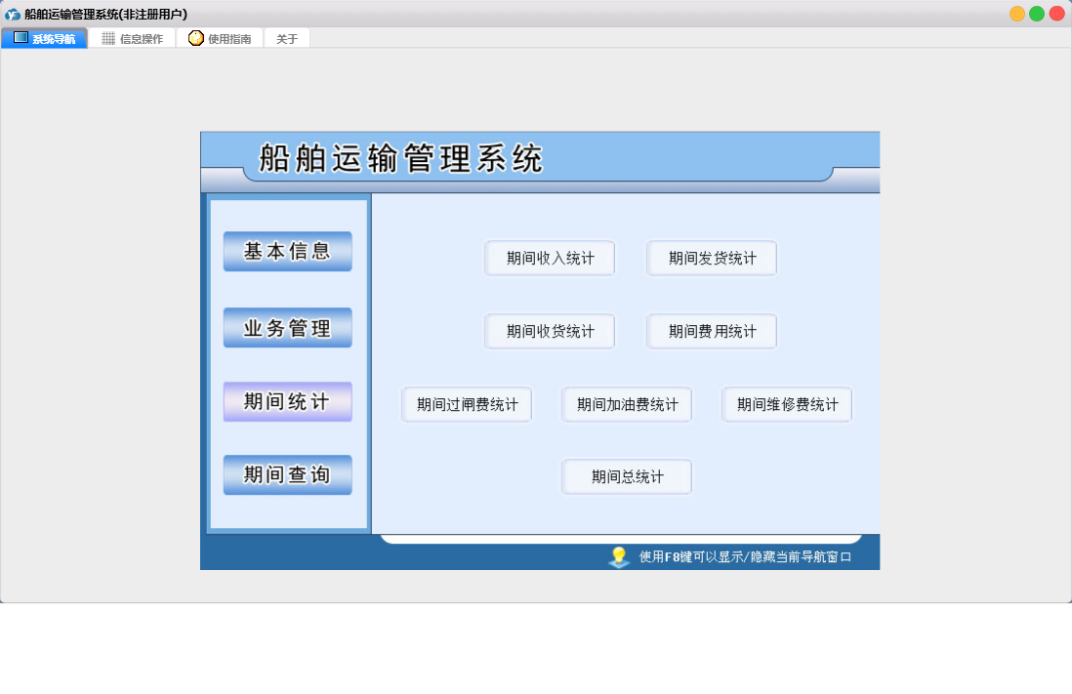The height and width of the screenshot is (694, 1072).
Task: Open 期间发货统计 report
Action: pos(712,258)
